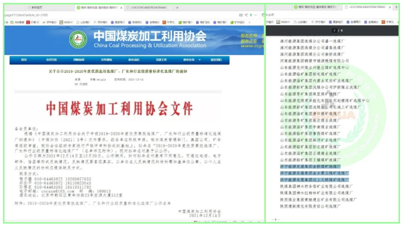Close the PDF tab in right browser window
This screenshot has width=402, height=226.
390,7
